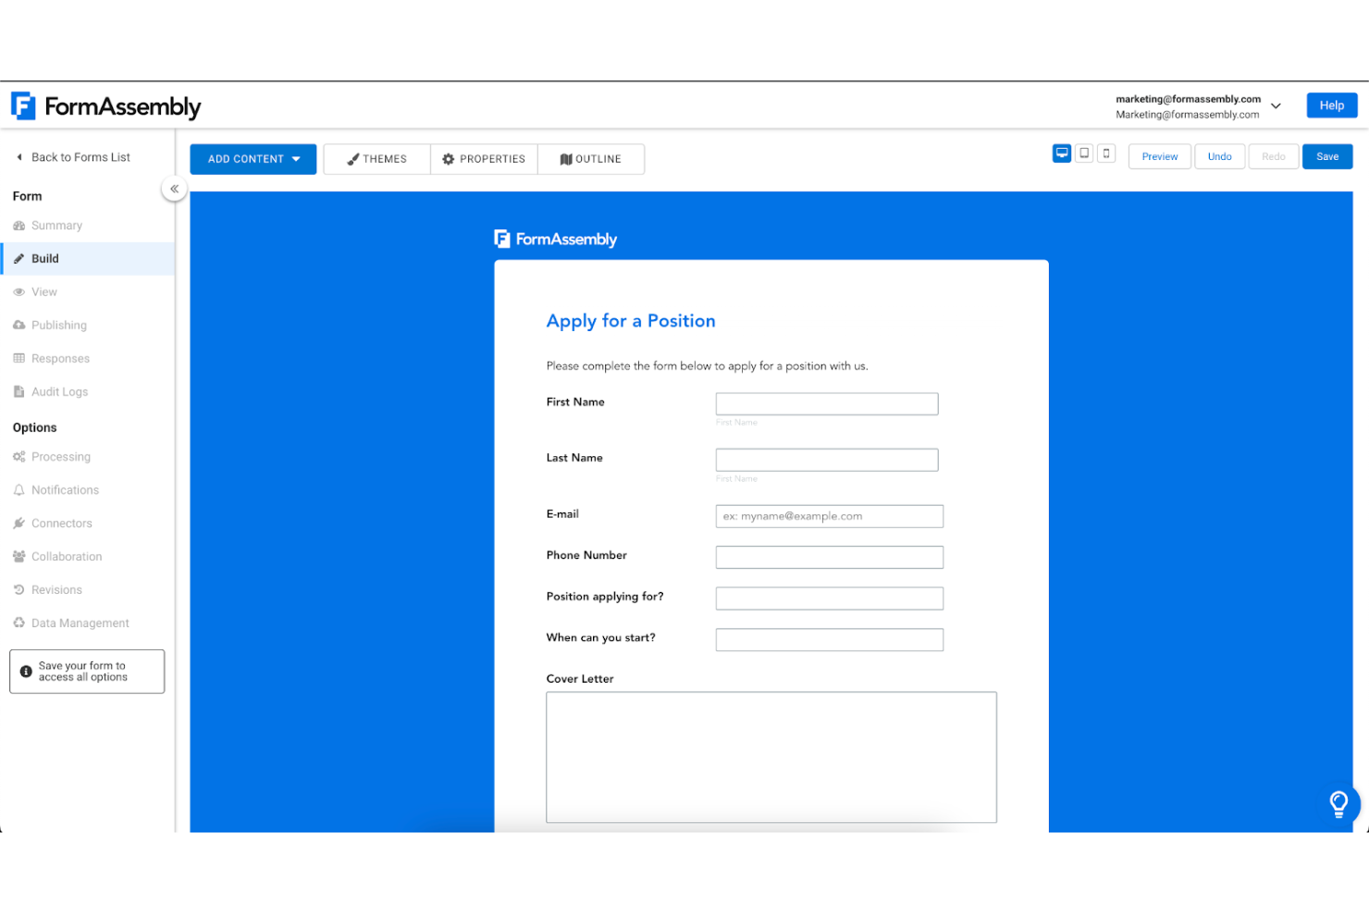Switch to desktop preview mode

point(1062,154)
